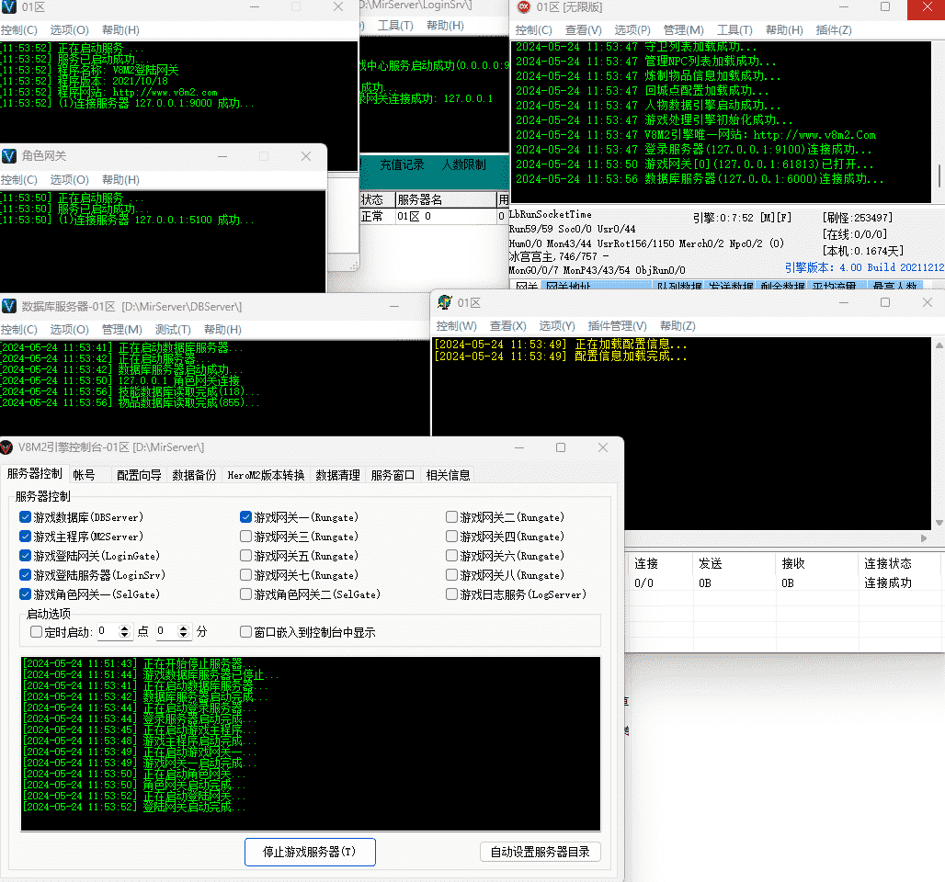The image size is (945, 882).
Task: Toggle 游戏角色网关一(SelGate) checkbox
Action: (x=26, y=594)
